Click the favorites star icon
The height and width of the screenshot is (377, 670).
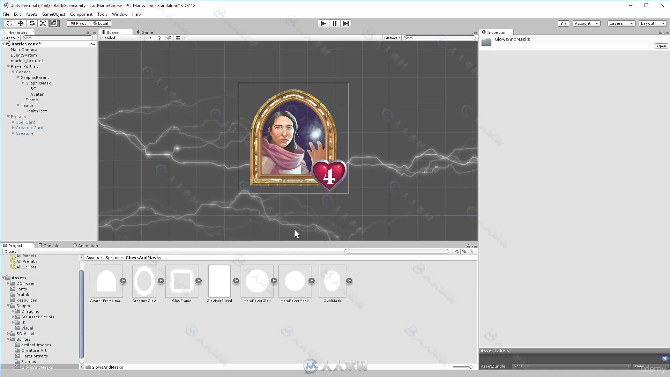pos(472,251)
